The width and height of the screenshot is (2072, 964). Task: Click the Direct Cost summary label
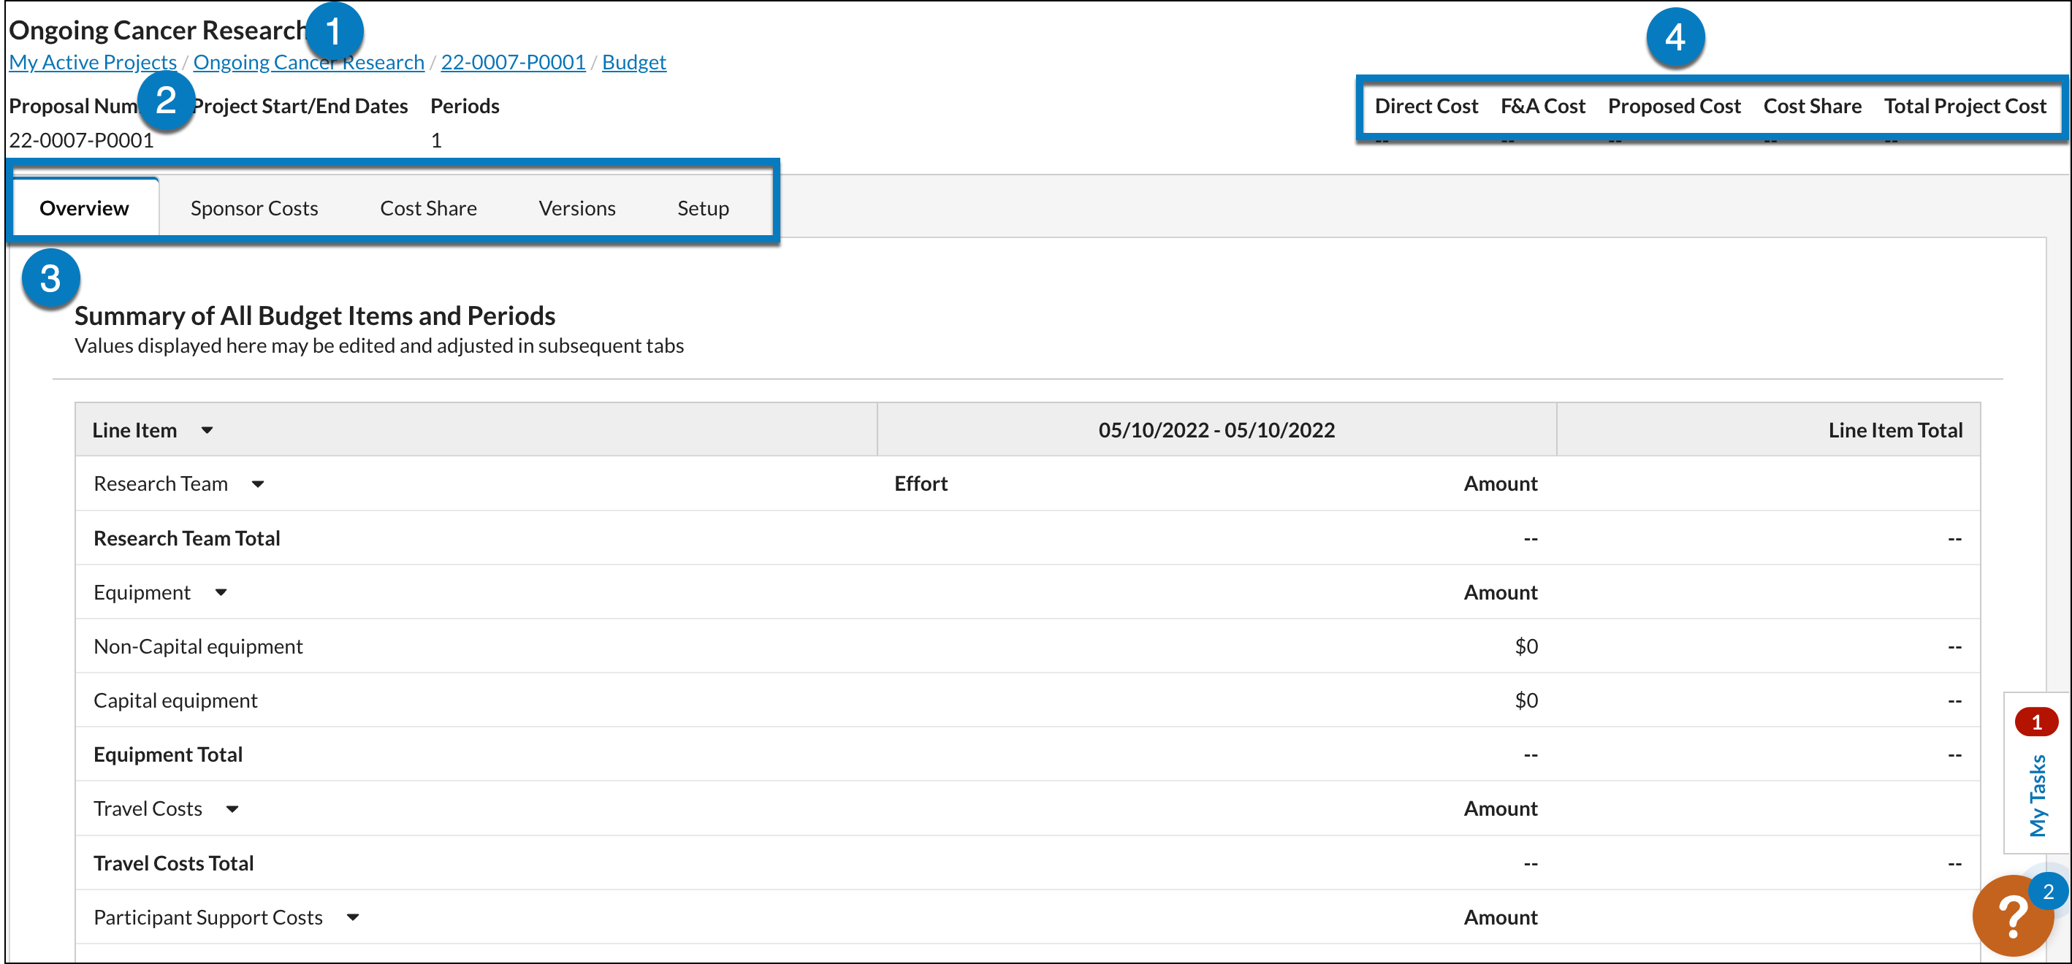click(1426, 106)
